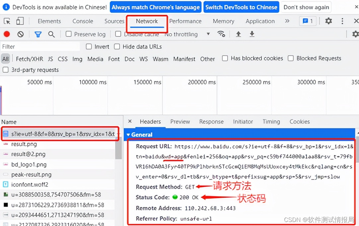Open the Preview detail tab
The image size is (359, 226).
point(180,122)
